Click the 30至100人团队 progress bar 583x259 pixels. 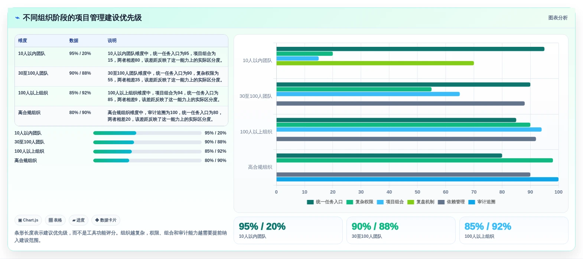click(147, 142)
